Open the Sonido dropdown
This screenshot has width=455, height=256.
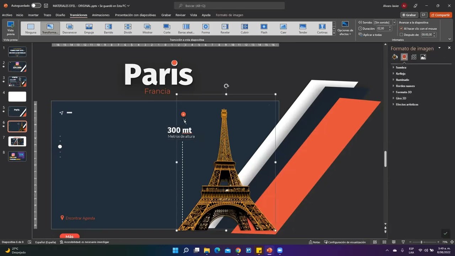[x=394, y=22]
